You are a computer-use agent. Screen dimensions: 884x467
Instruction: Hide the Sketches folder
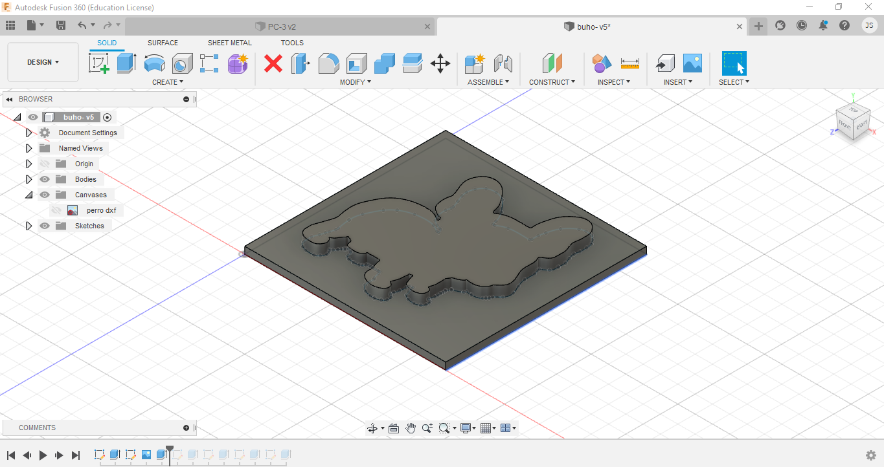point(45,226)
